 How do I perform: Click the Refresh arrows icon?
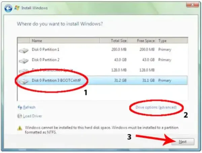(20, 107)
